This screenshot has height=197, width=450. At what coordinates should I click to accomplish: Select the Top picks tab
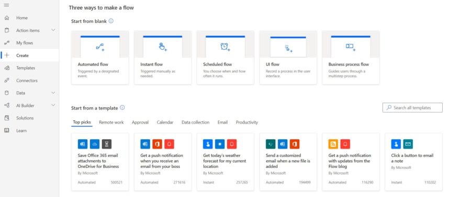(82, 122)
